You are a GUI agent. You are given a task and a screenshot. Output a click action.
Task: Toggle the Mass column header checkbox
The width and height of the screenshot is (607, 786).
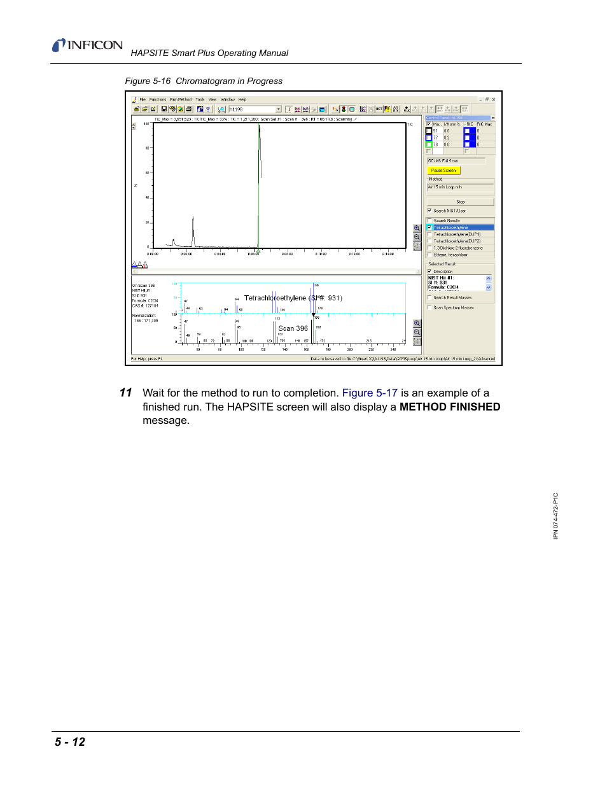(429, 124)
